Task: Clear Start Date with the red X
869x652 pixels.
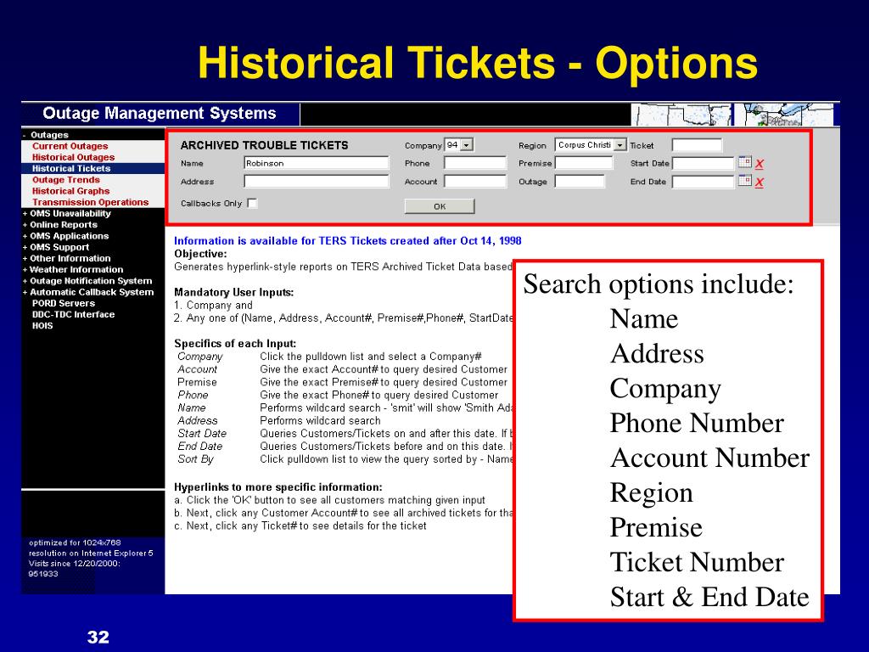Action: coord(760,164)
